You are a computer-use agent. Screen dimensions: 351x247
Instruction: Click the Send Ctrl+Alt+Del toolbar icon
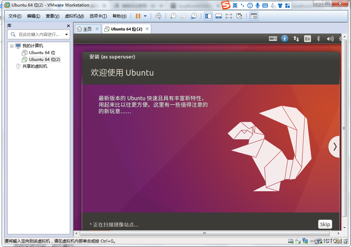158,16
